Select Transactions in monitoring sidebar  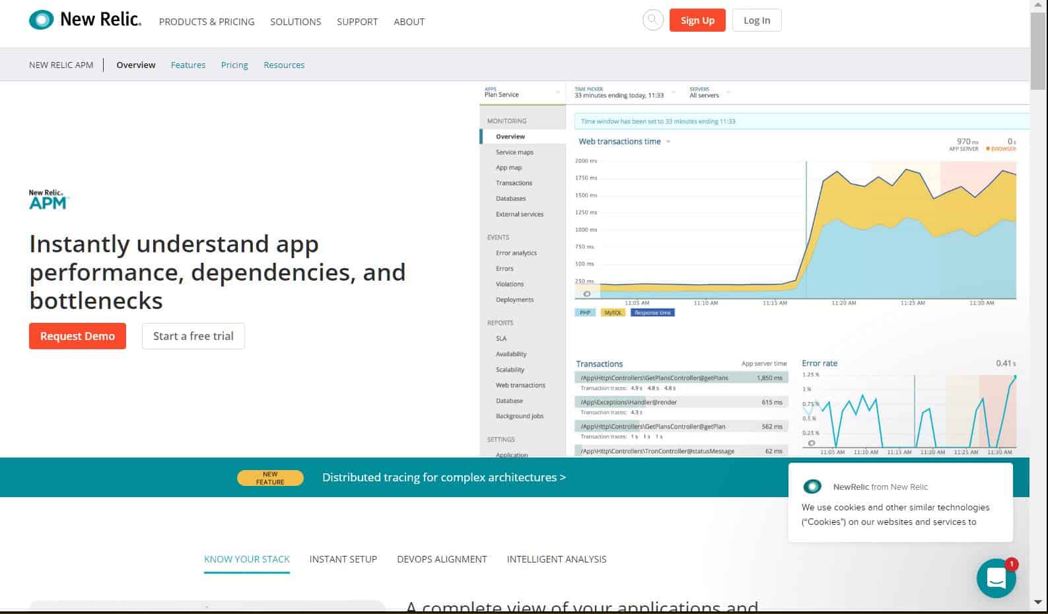point(514,183)
